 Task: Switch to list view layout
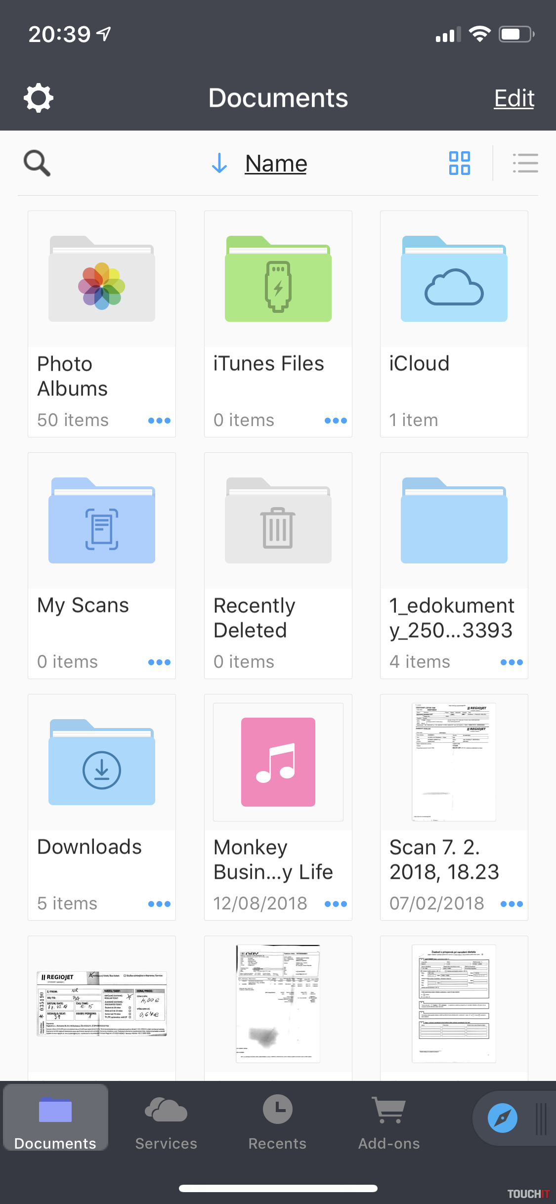click(525, 163)
